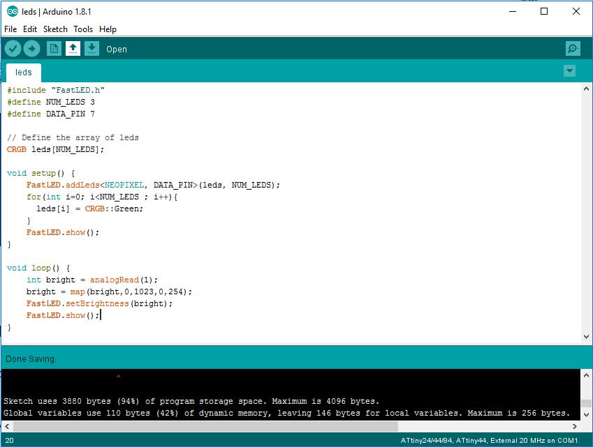This screenshot has width=593, height=447.
Task: Click the 'void loop() {' line
Action: click(38, 268)
